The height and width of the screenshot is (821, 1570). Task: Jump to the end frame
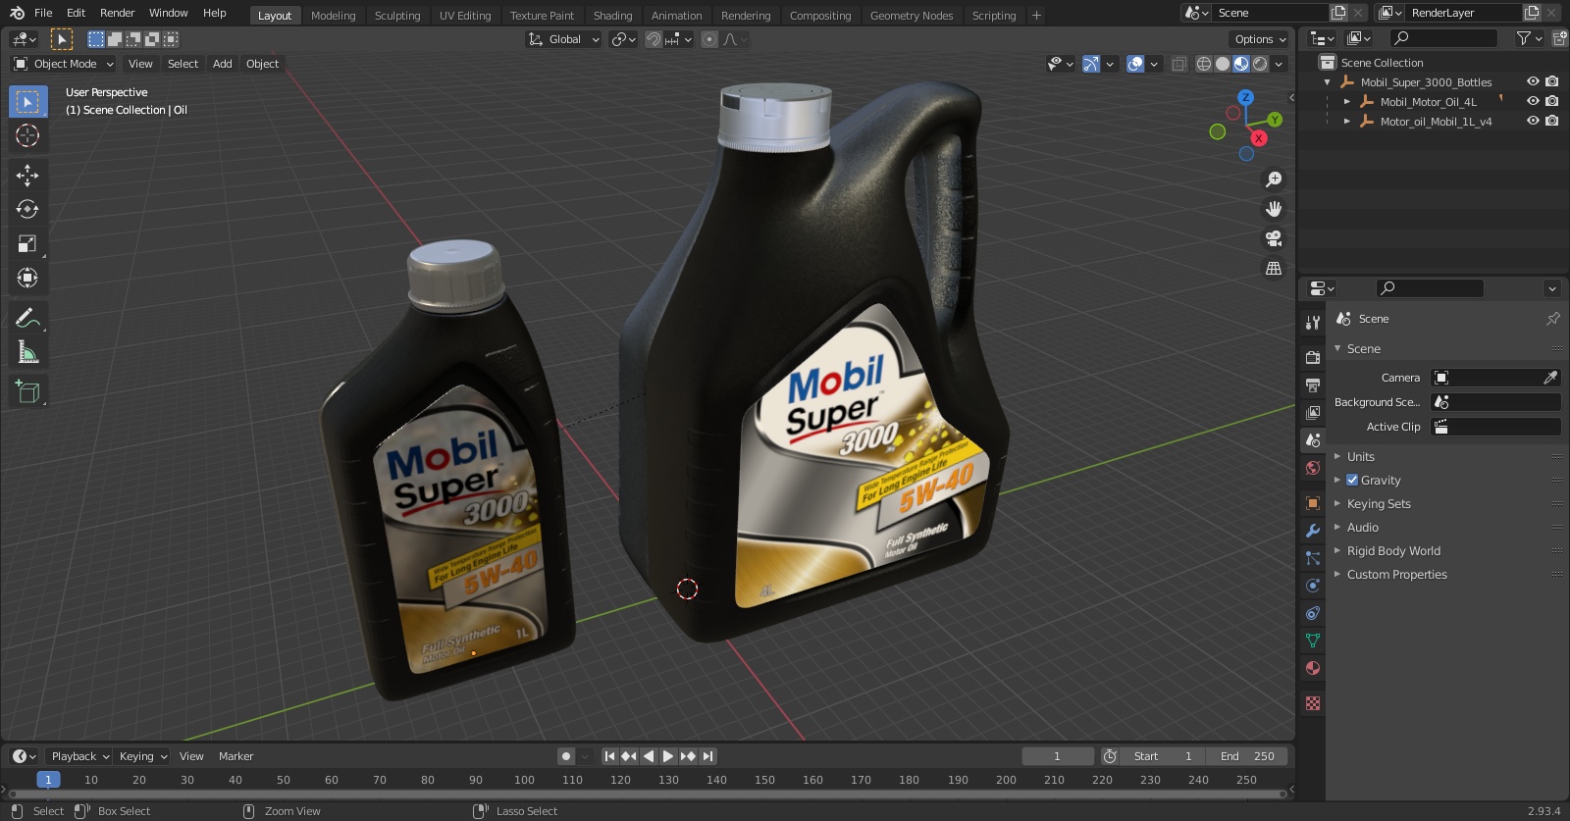(x=707, y=756)
